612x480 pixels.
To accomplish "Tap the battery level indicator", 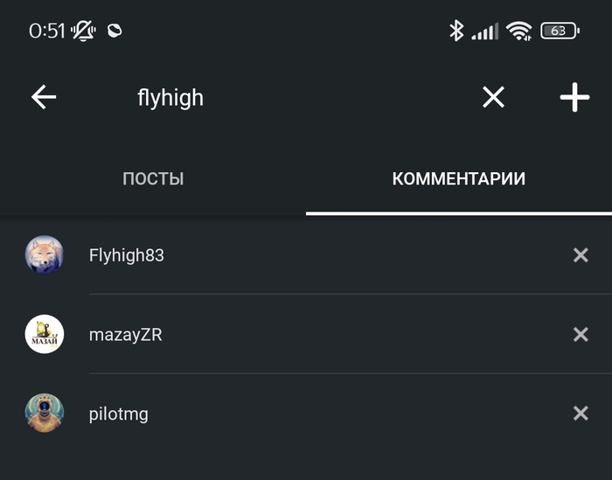I will click(560, 31).
